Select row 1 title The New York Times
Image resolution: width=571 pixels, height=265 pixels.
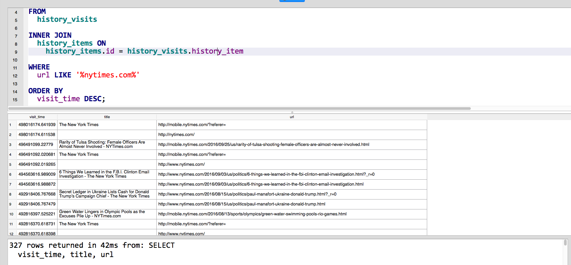pyautogui.click(x=107, y=125)
